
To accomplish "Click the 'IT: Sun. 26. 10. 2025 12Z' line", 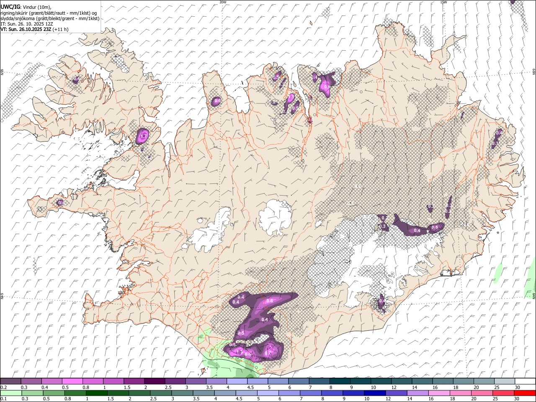I will pos(26,24).
